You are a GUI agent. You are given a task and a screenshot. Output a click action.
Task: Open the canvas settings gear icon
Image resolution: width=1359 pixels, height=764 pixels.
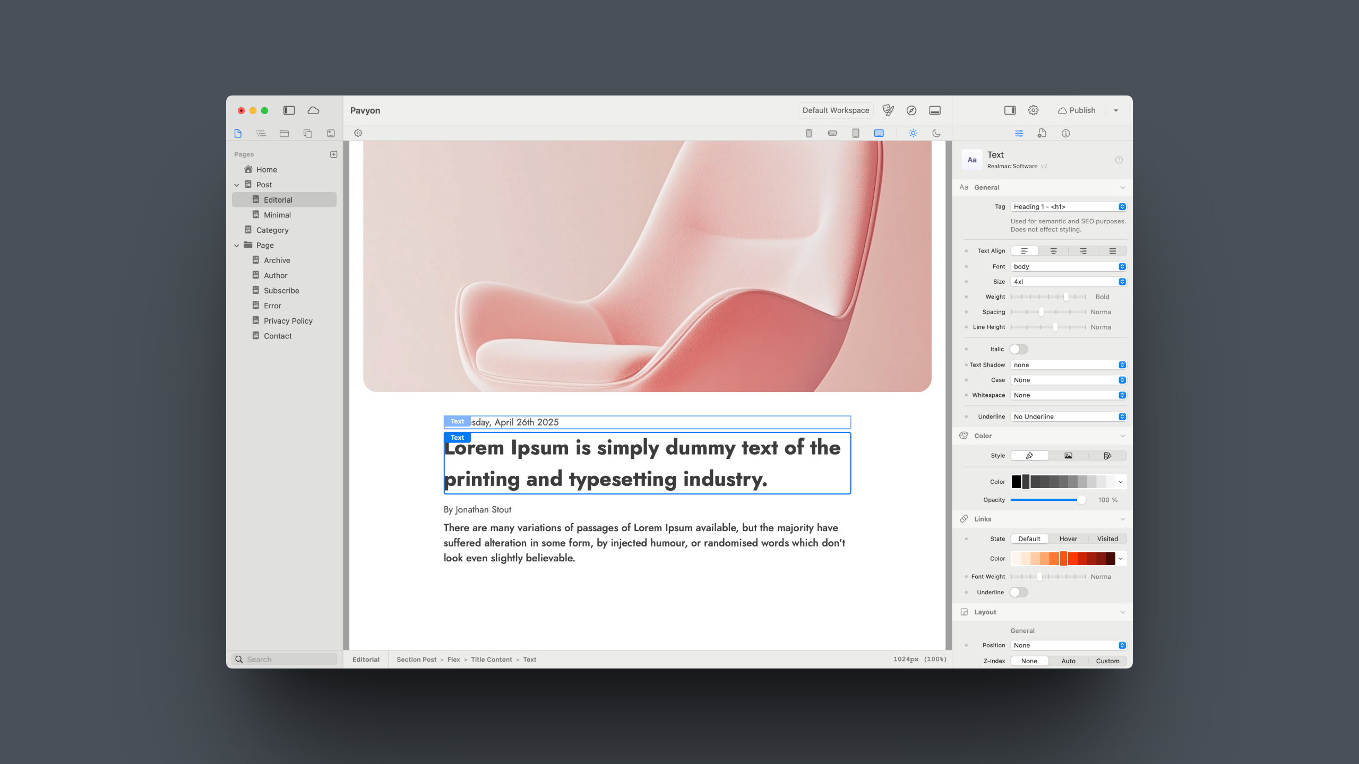coord(358,133)
